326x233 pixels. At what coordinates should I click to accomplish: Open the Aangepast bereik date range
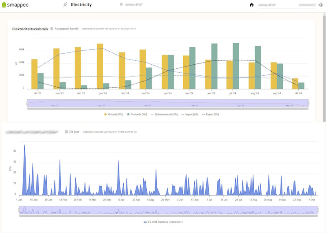pos(67,29)
